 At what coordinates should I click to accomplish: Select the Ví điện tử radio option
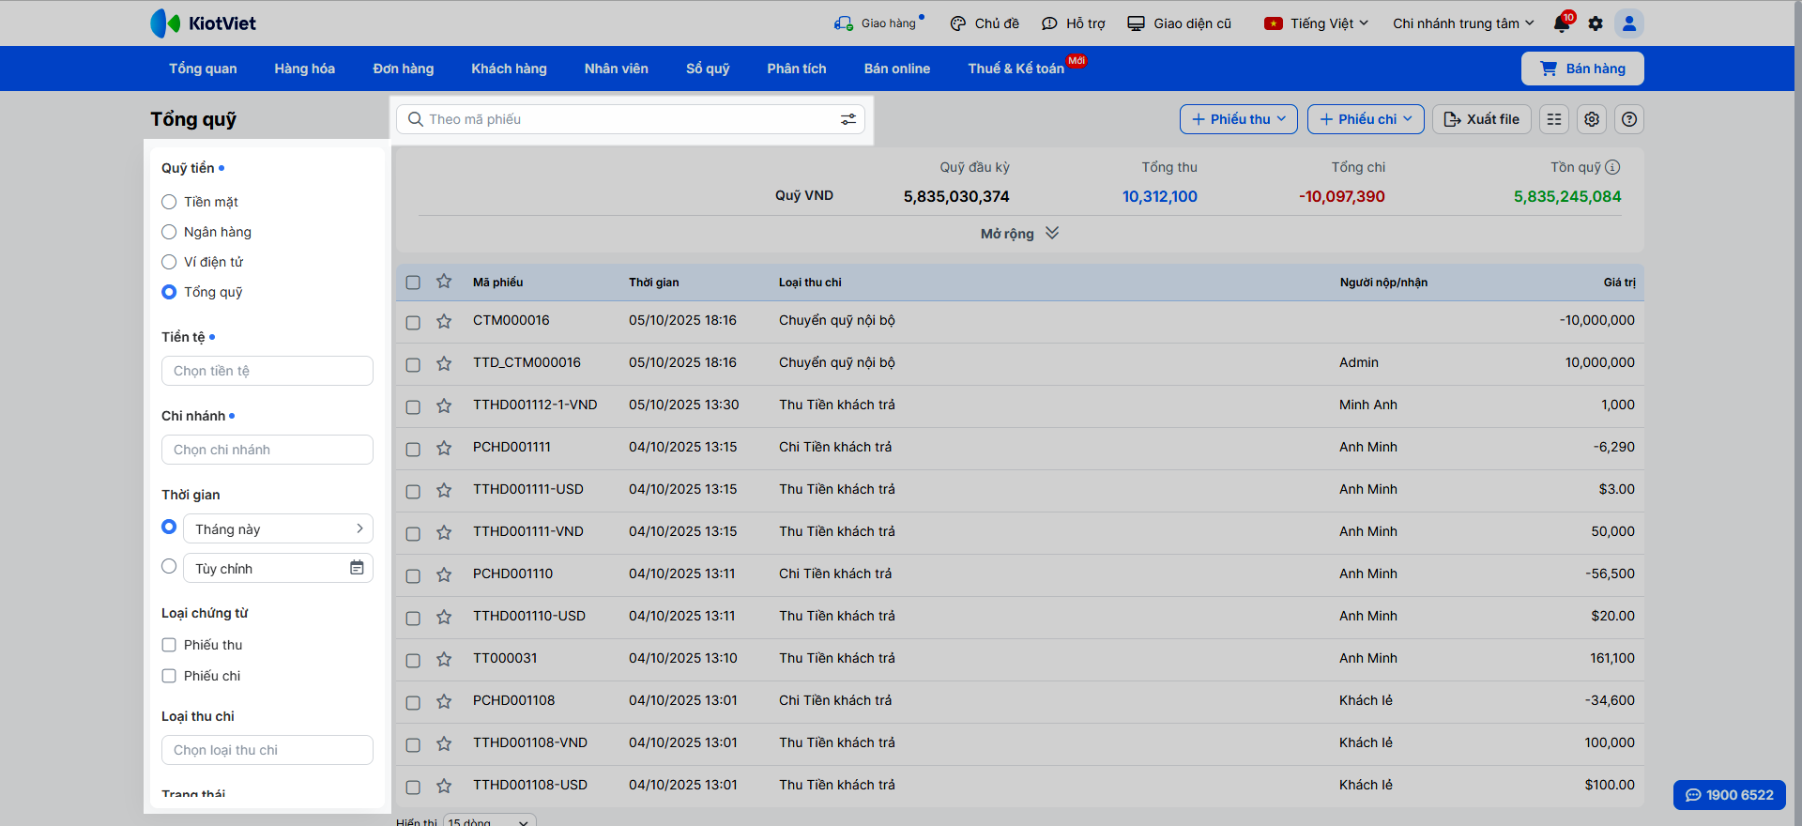tap(169, 262)
